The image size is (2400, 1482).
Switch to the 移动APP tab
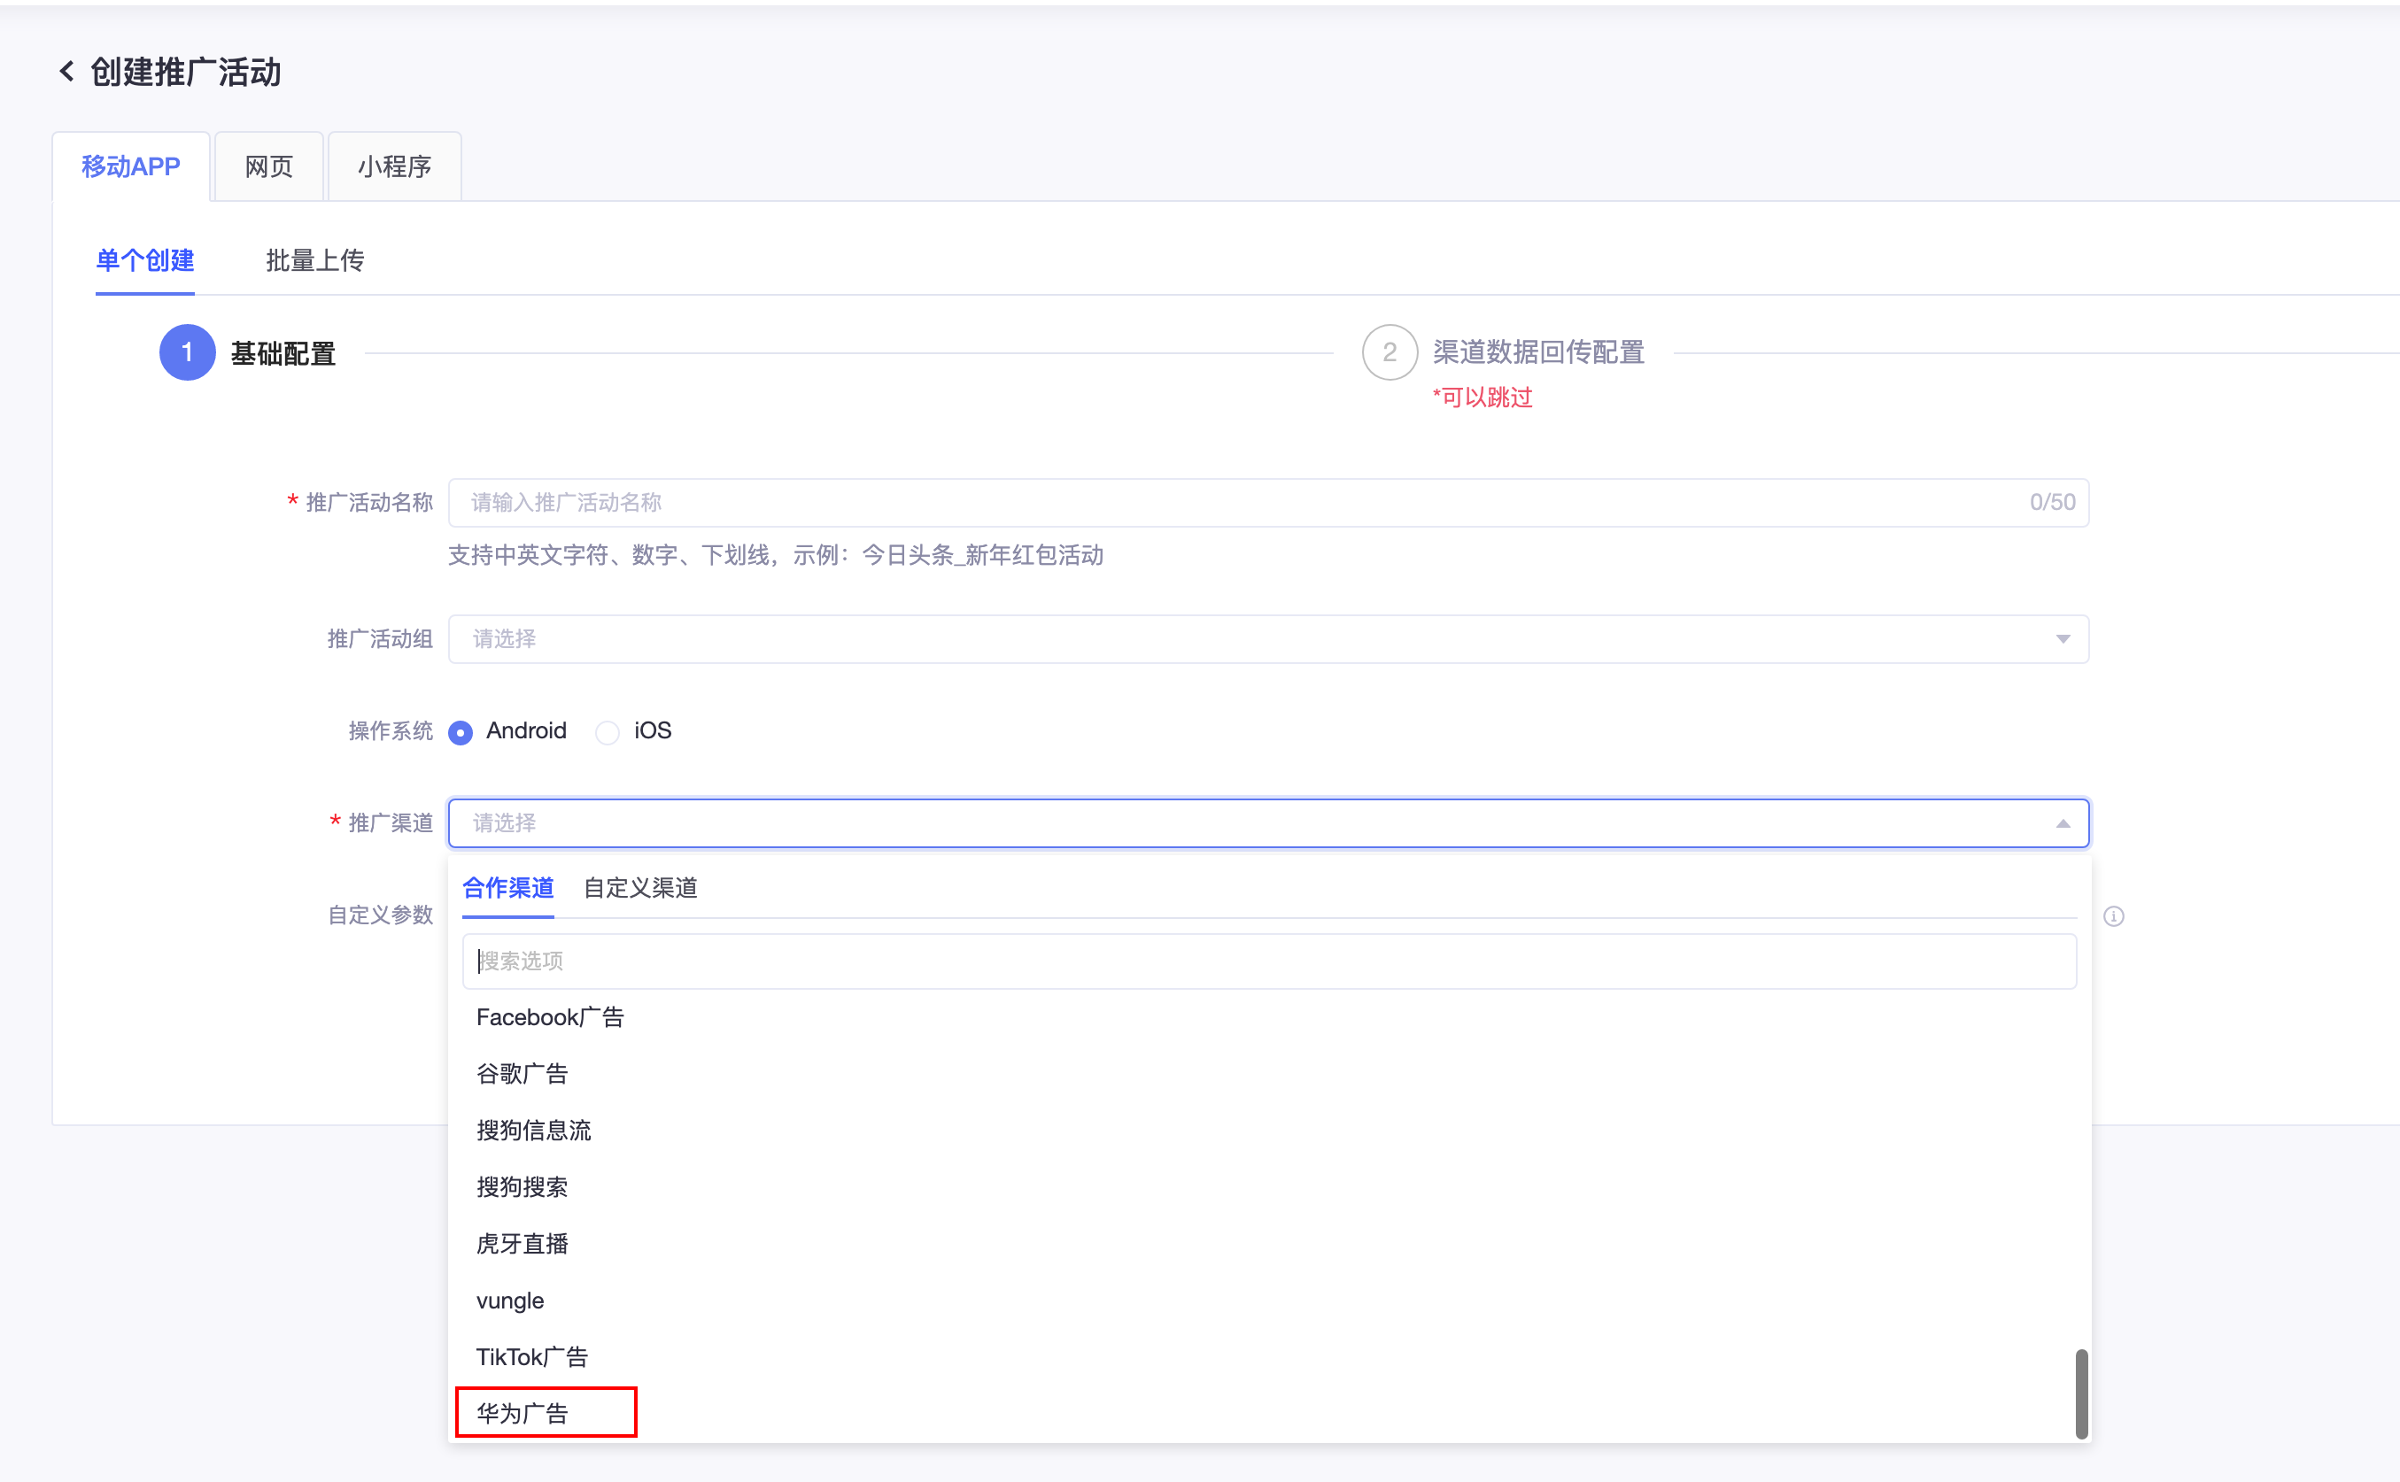pos(131,166)
